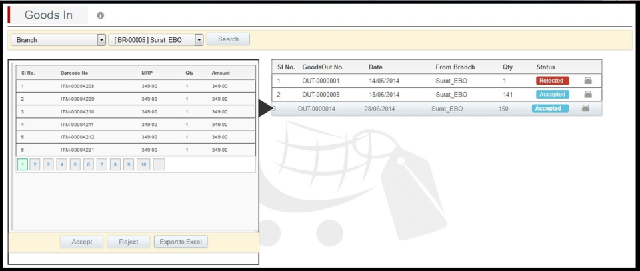The height and width of the screenshot is (271, 640).
Task: Click date 14/06/2014 cell
Action: (x=384, y=81)
